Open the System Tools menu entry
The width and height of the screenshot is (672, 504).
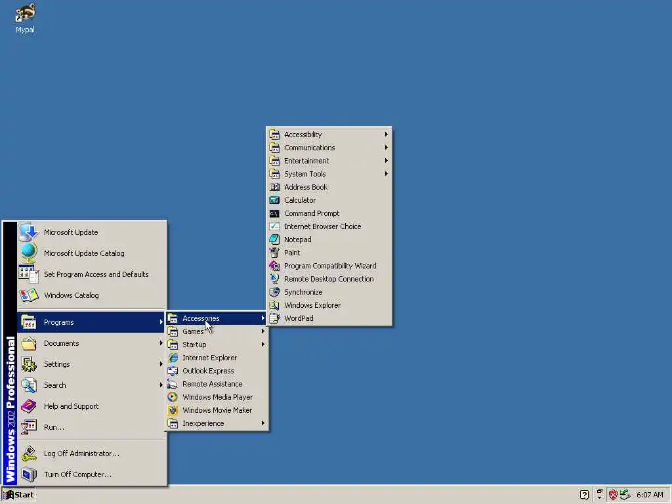tap(329, 174)
